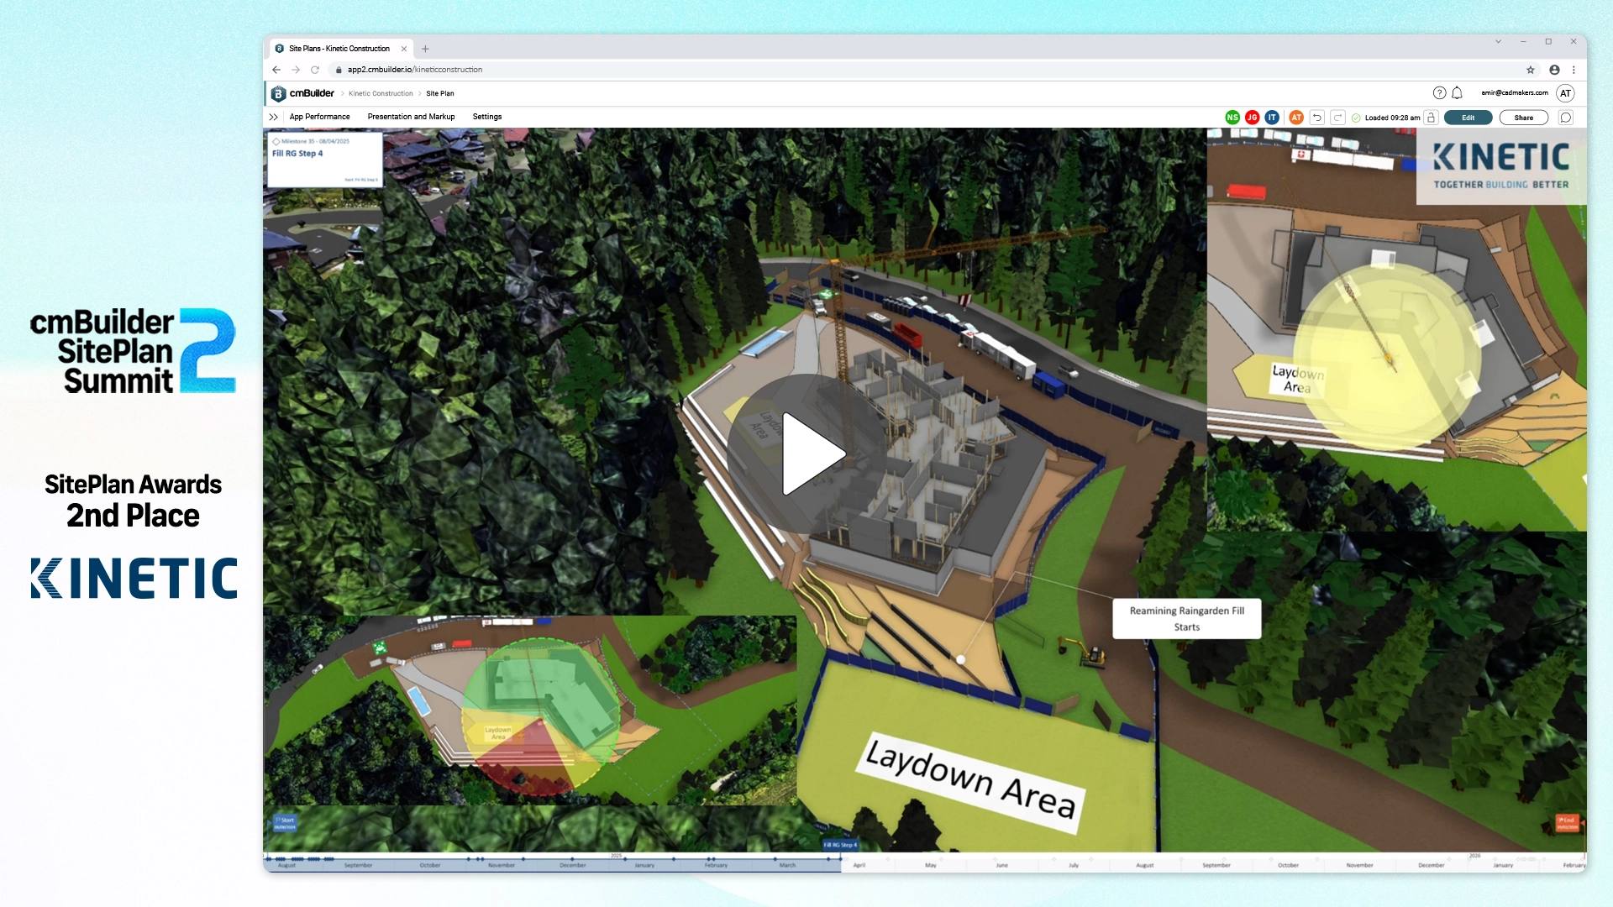Open the Settings menu

(x=487, y=117)
